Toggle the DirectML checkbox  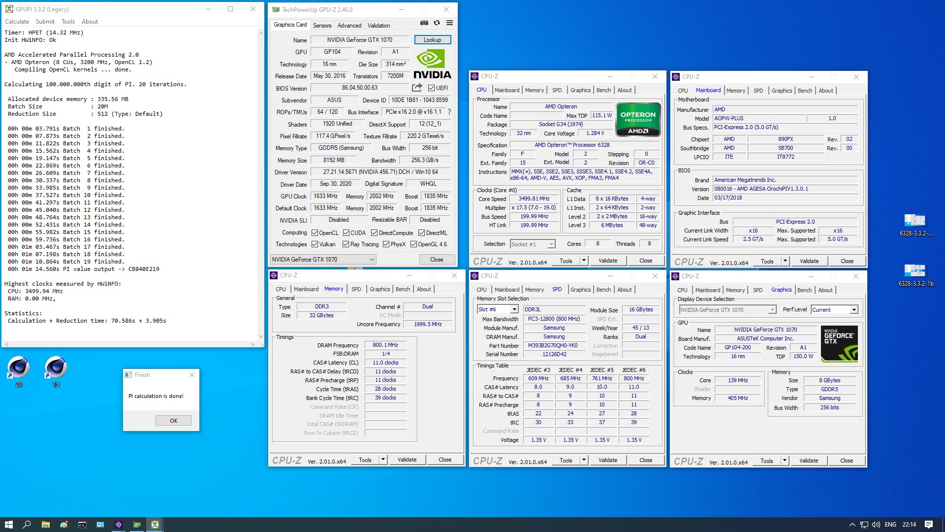(x=422, y=233)
